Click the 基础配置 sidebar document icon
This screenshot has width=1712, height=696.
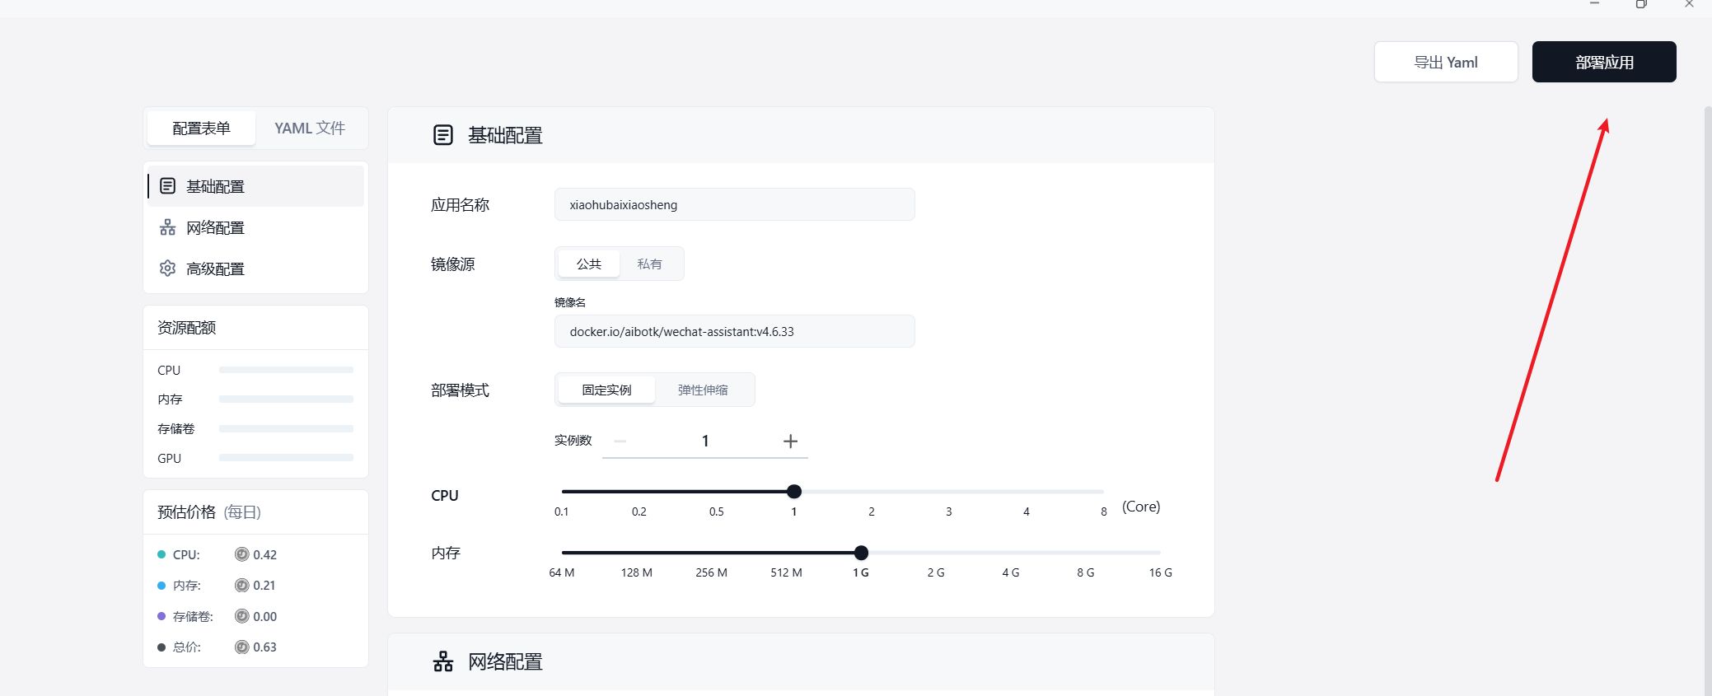click(167, 186)
